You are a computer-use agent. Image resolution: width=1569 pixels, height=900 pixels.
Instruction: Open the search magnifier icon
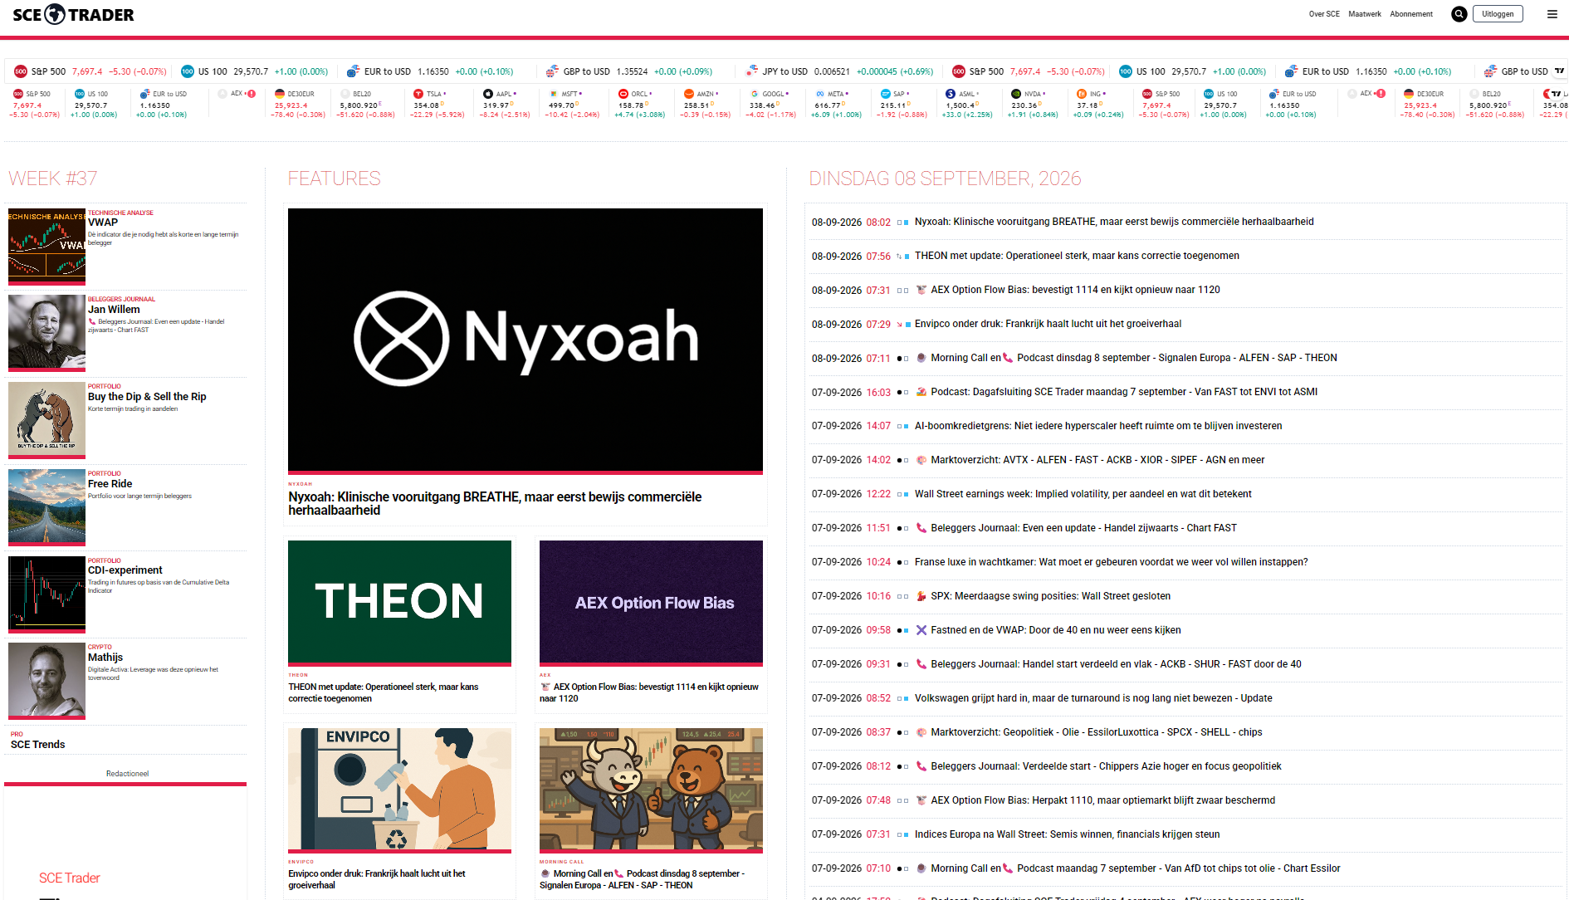(x=1459, y=14)
